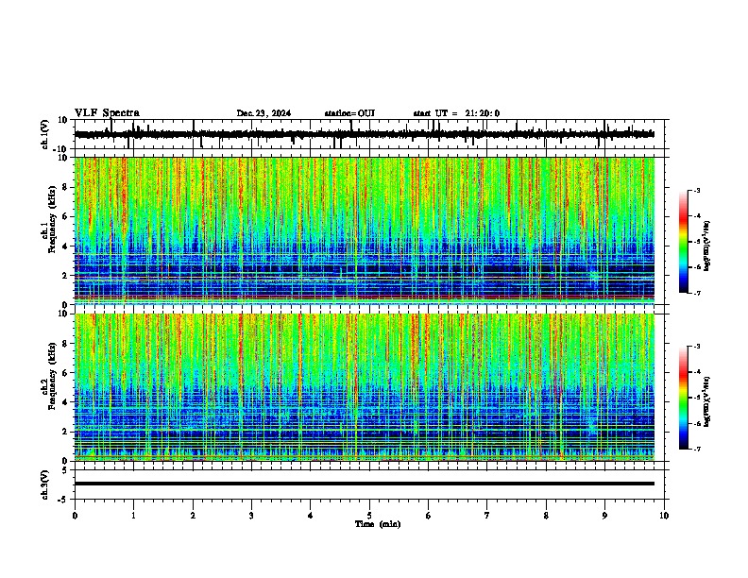This screenshot has width=748, height=578.
Task: Click the "VLF Spectra" plot title
Action: (x=107, y=113)
